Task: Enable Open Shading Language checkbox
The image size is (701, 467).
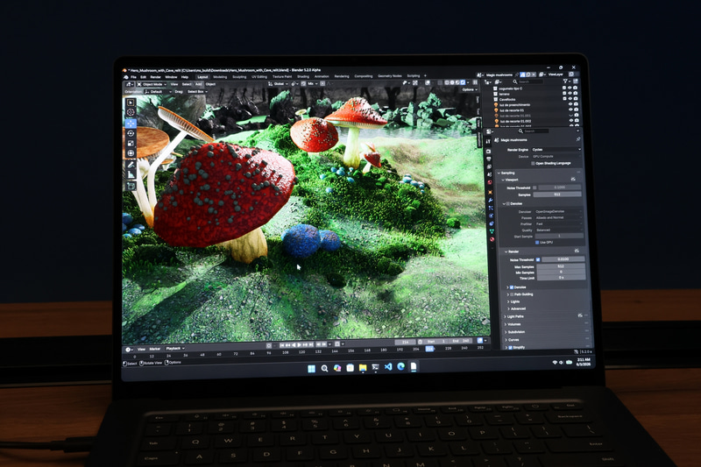Action: [x=533, y=163]
